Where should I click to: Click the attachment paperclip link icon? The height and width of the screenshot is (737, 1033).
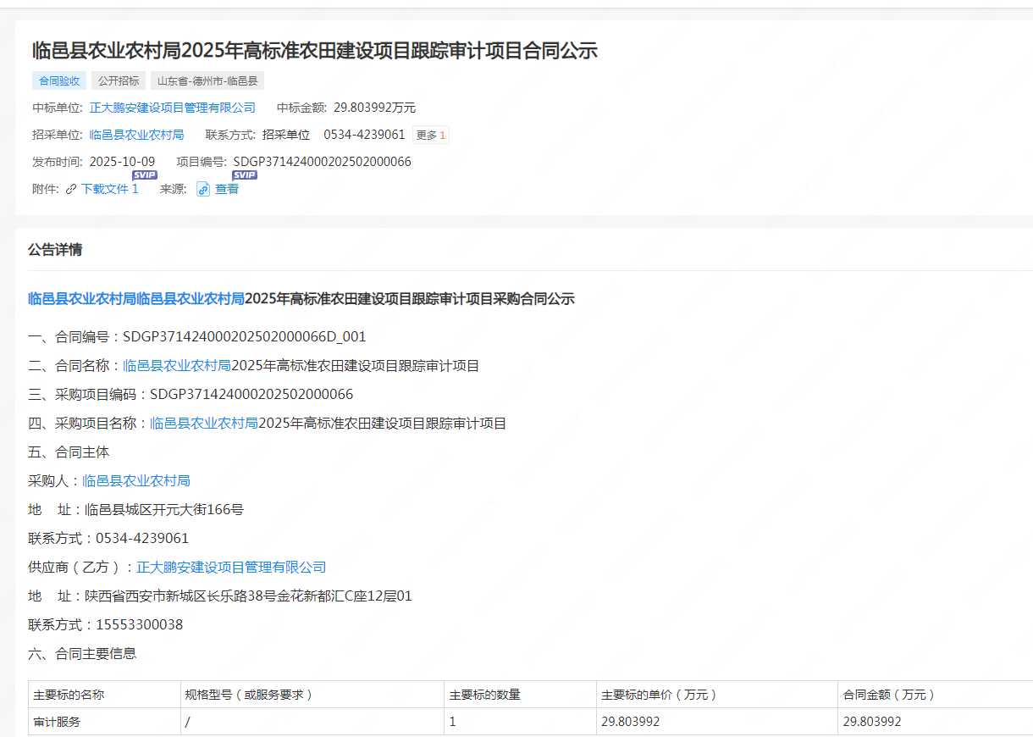71,189
